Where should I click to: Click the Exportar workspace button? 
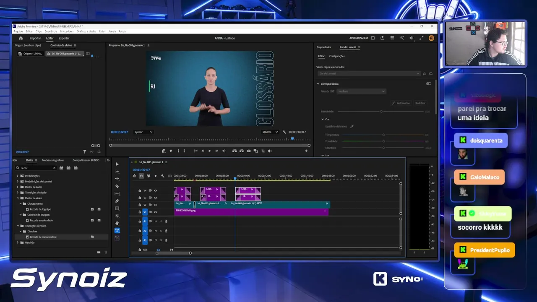tap(64, 38)
